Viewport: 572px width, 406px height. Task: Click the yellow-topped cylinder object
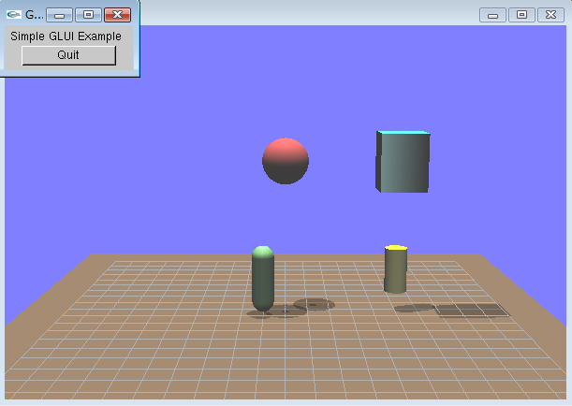[396, 269]
